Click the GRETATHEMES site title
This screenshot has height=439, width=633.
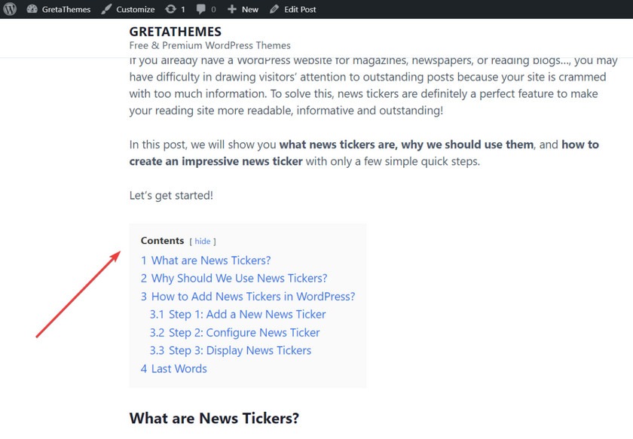pos(175,32)
